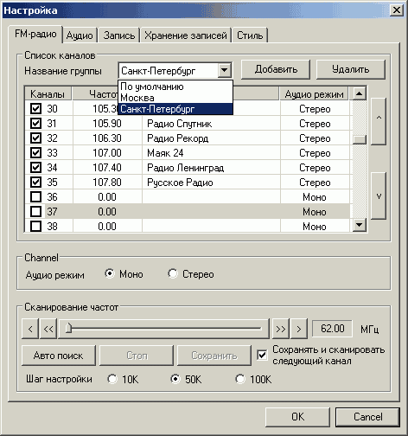The height and width of the screenshot is (436, 408).
Task: Cancel the settings dialog
Action: (x=367, y=417)
